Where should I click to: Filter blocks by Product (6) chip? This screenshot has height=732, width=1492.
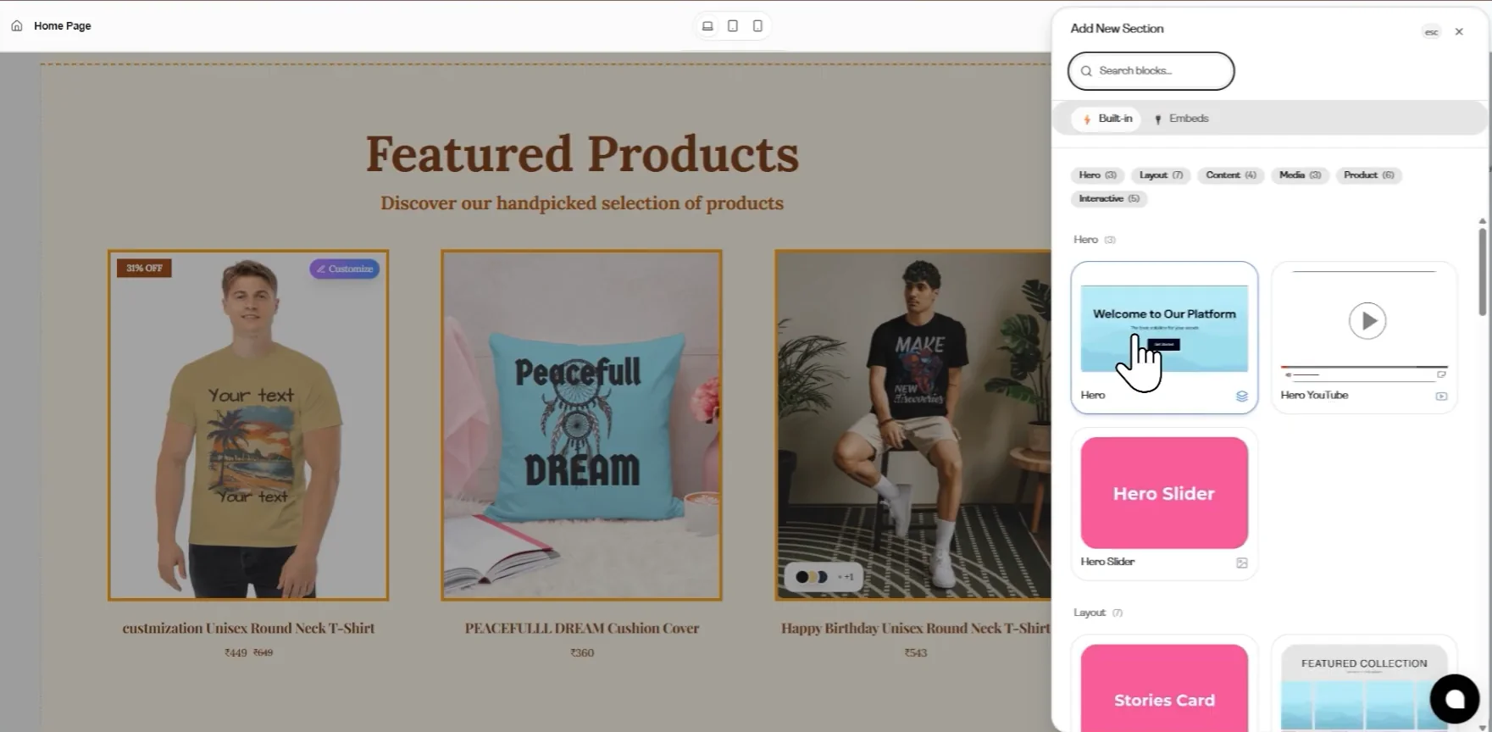click(x=1368, y=175)
